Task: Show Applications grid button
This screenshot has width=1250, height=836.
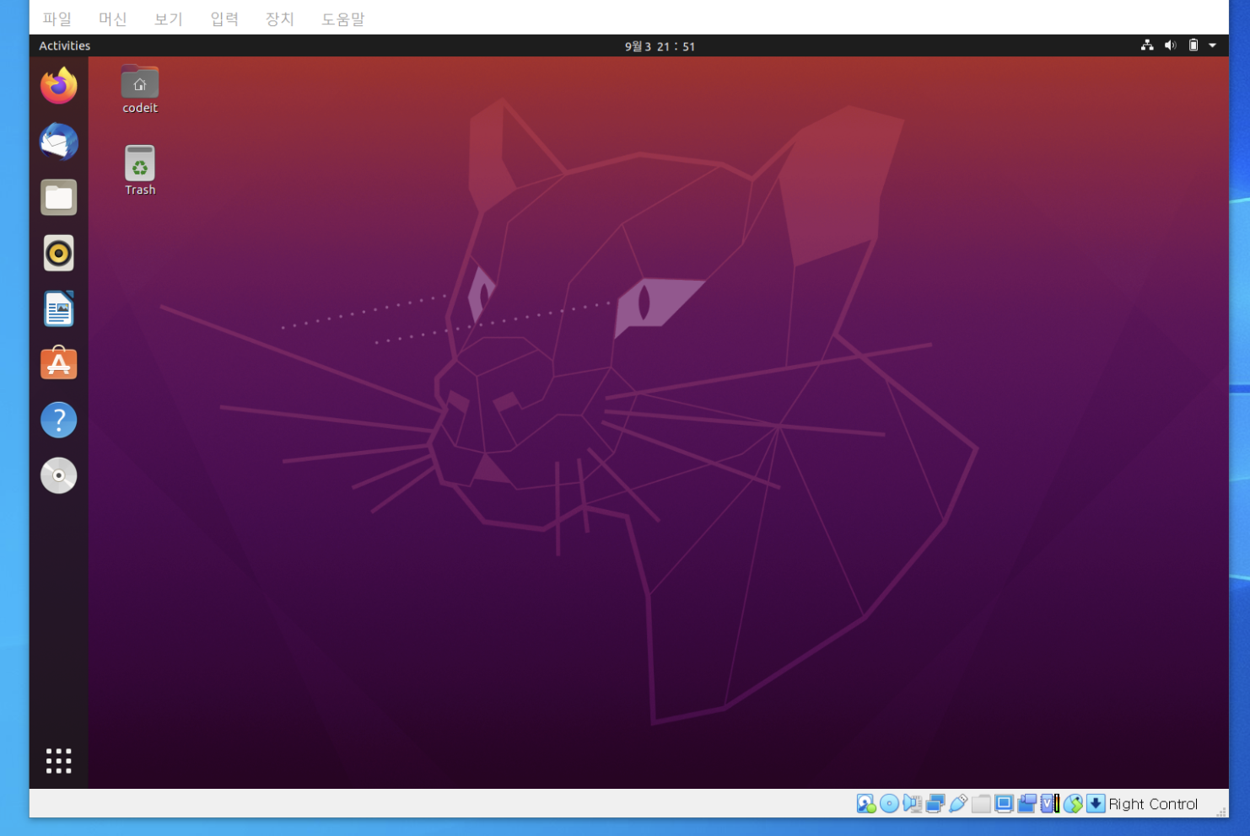Action: point(58,761)
